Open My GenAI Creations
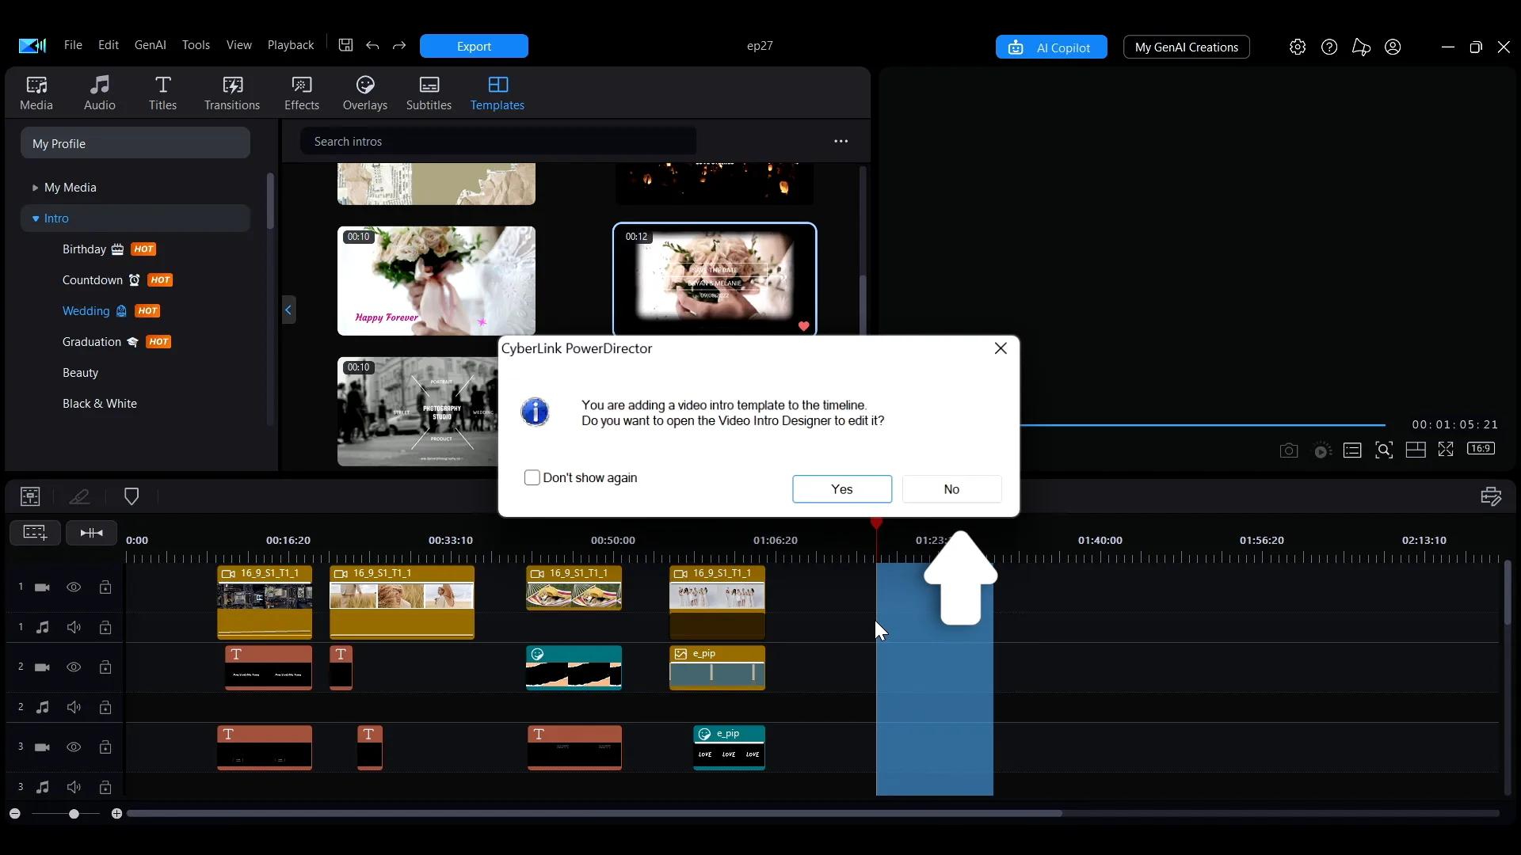The width and height of the screenshot is (1521, 855). click(1187, 47)
